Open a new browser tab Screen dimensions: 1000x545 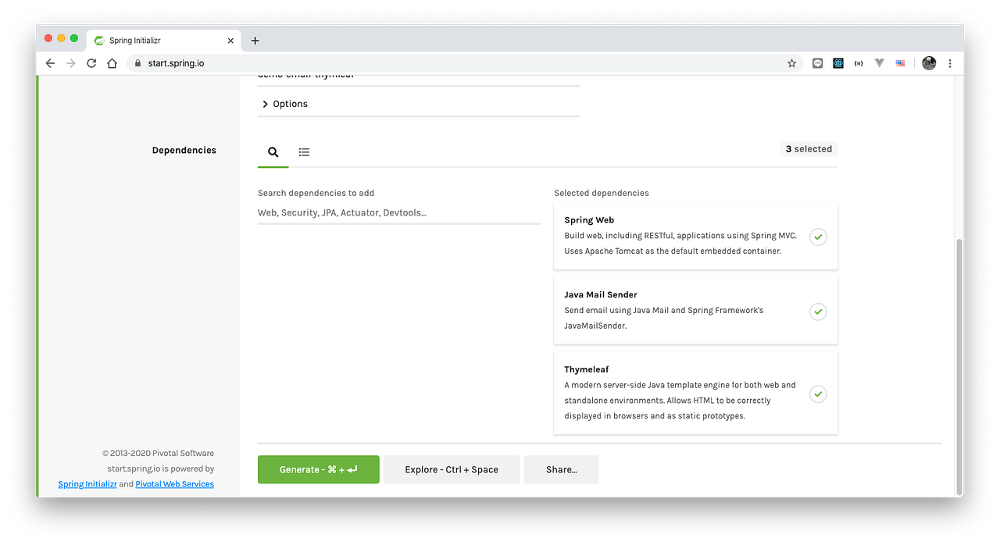(255, 40)
